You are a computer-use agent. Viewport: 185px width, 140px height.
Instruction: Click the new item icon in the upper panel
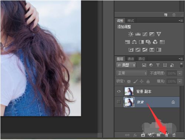[166, 15]
